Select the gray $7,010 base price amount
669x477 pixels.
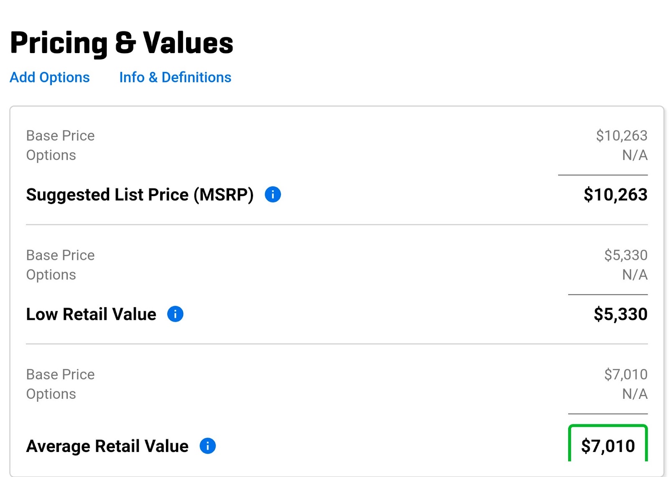coord(626,375)
